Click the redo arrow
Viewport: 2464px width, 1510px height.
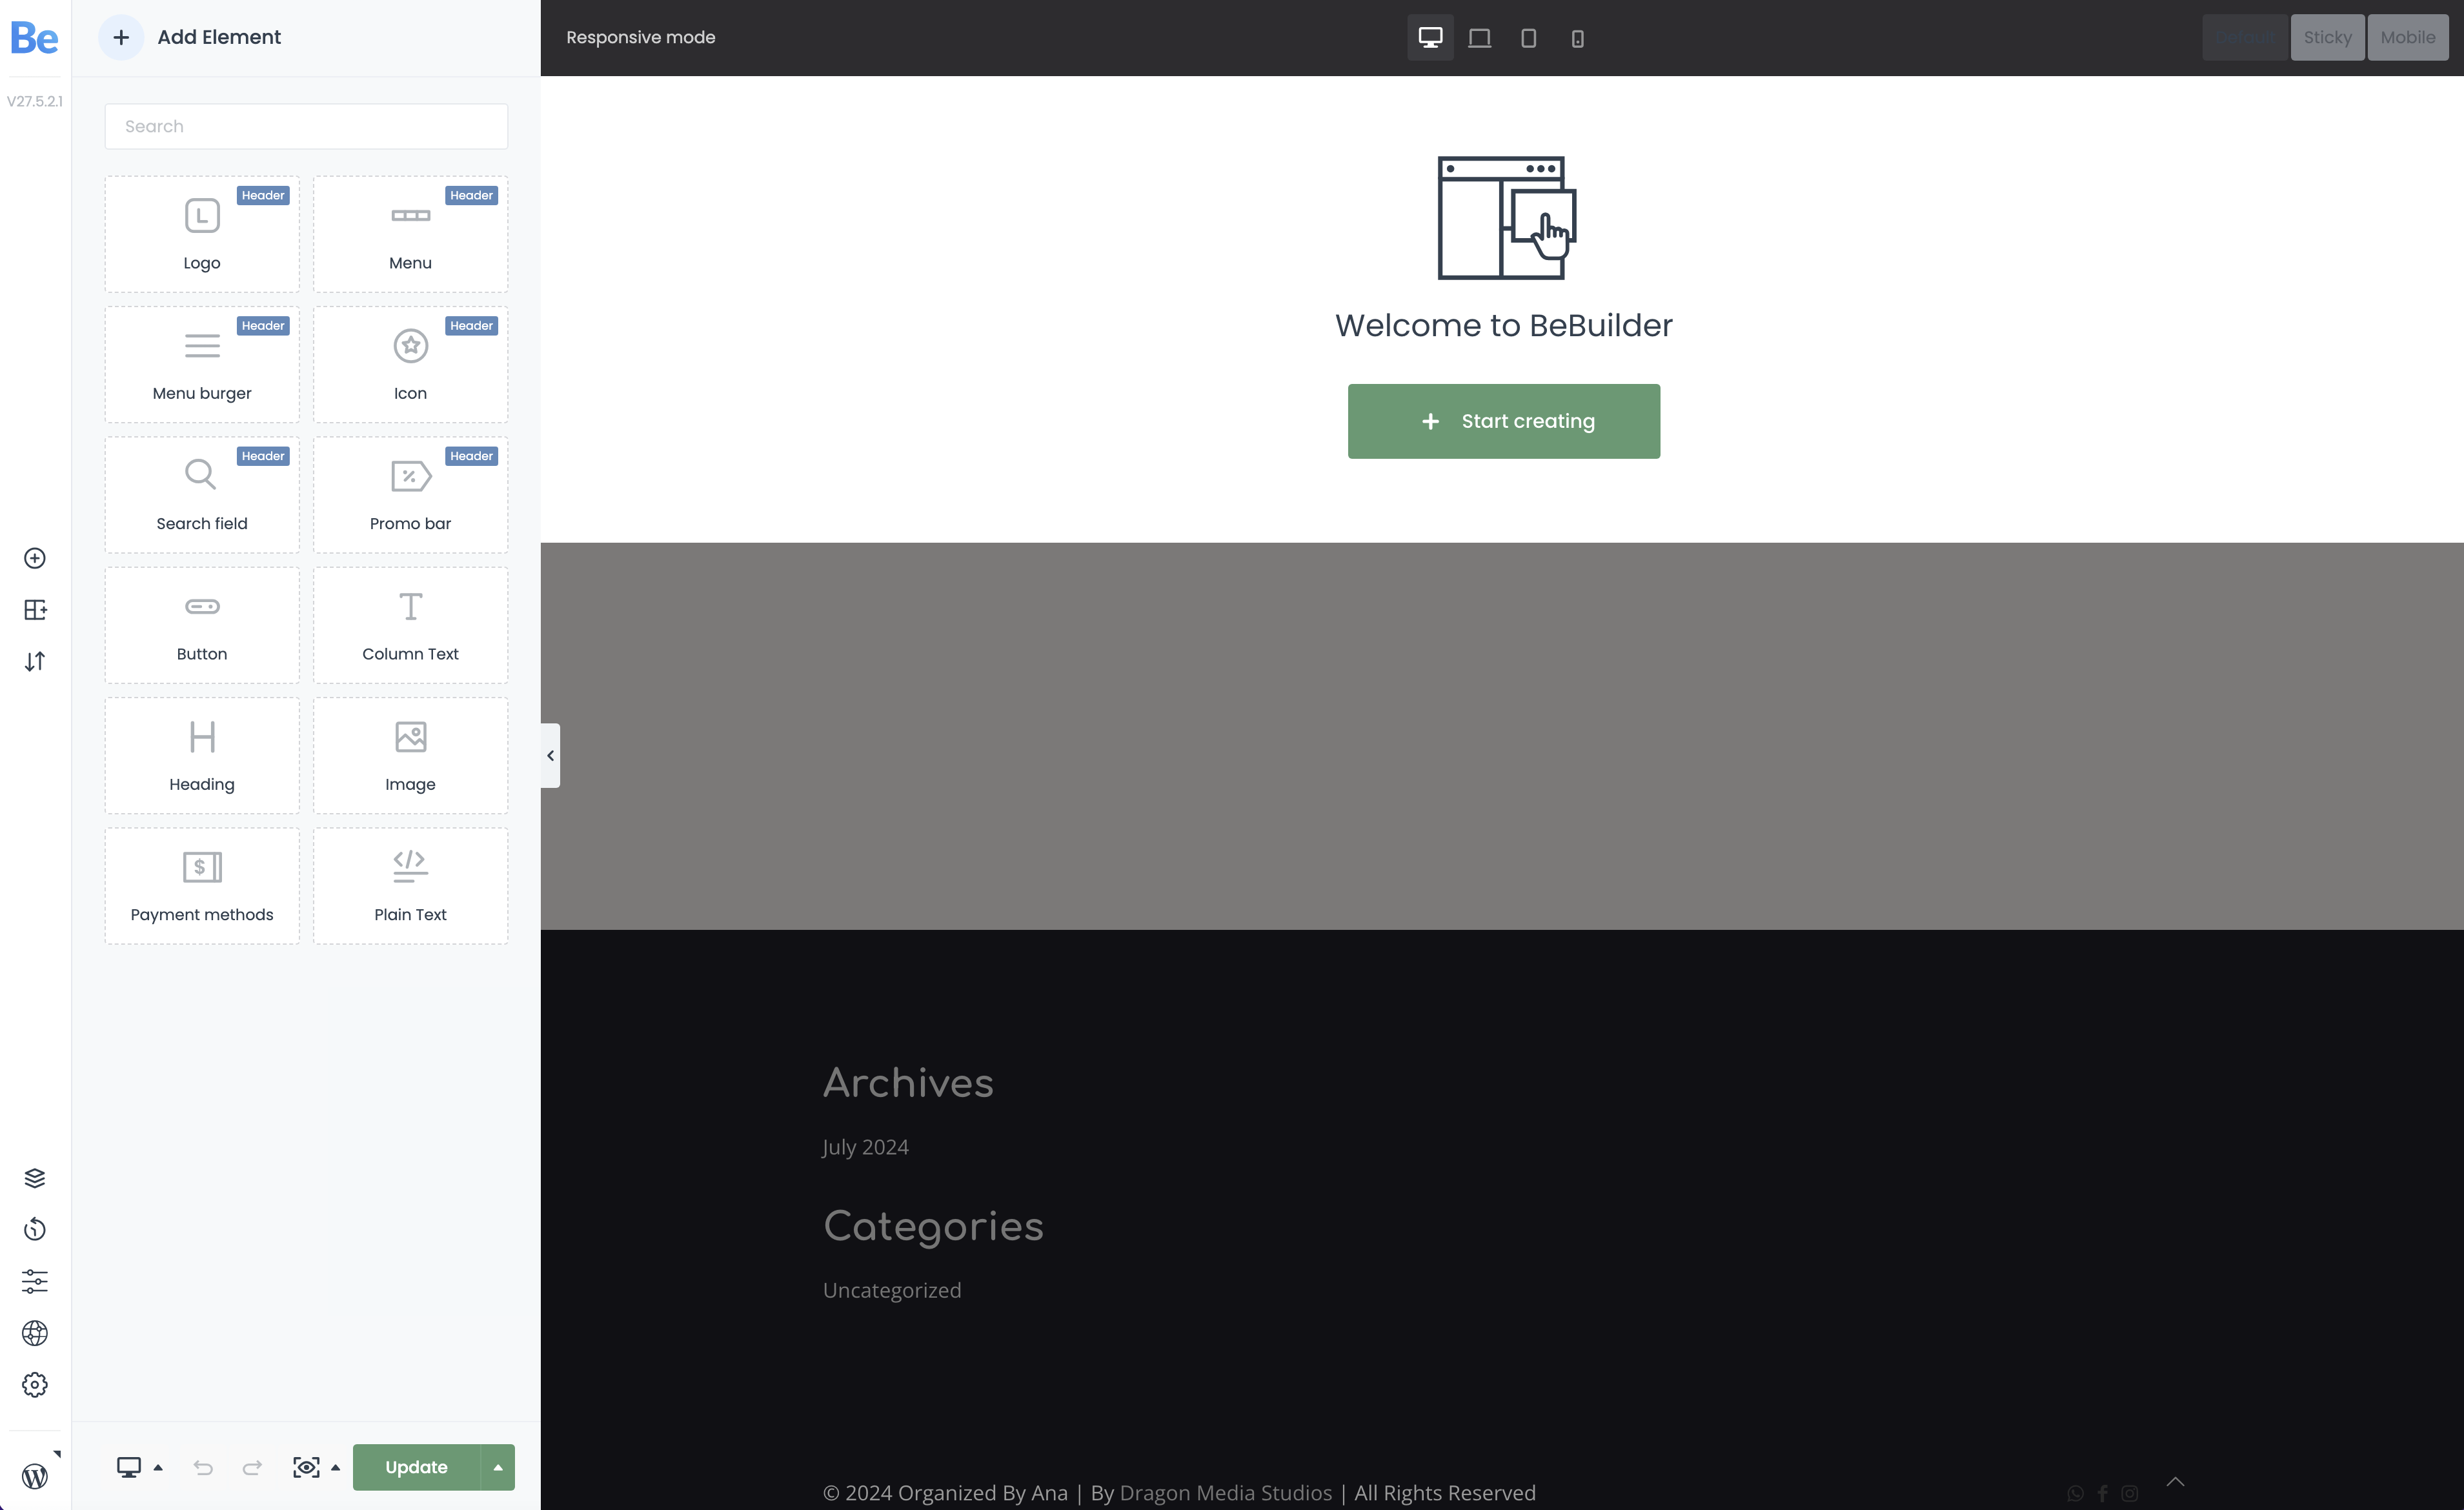pyautogui.click(x=252, y=1467)
